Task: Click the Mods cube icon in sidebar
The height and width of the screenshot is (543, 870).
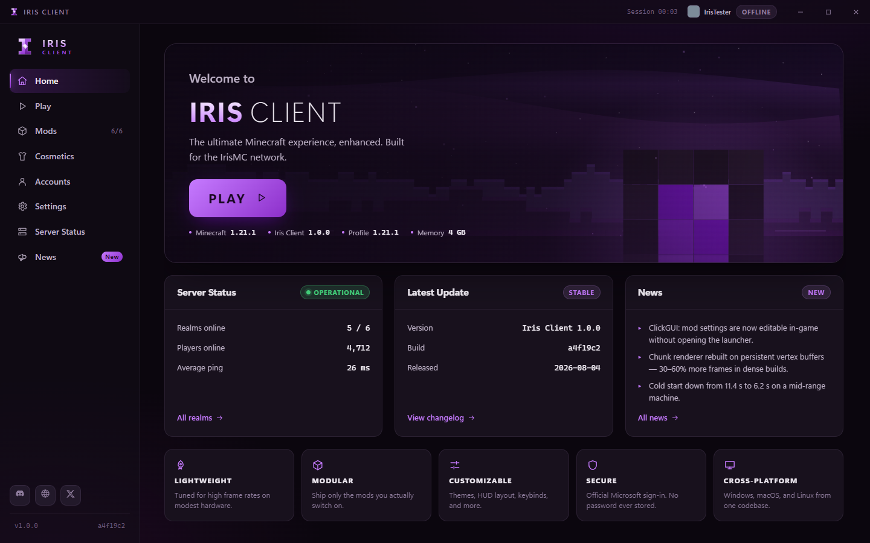Action: (22, 131)
